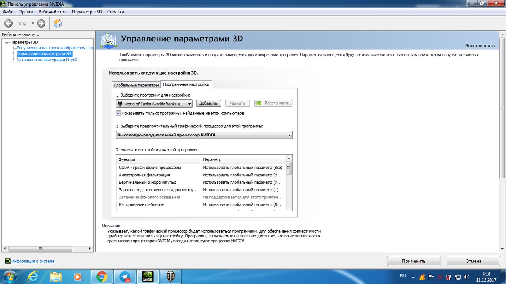Open the Back history dropdown arrow

(x=33, y=23)
